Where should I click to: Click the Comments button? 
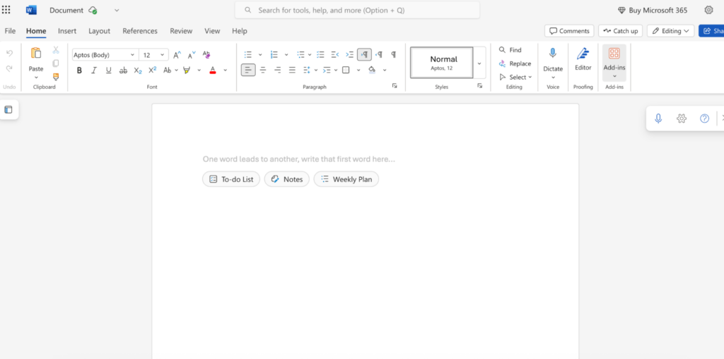click(x=569, y=31)
